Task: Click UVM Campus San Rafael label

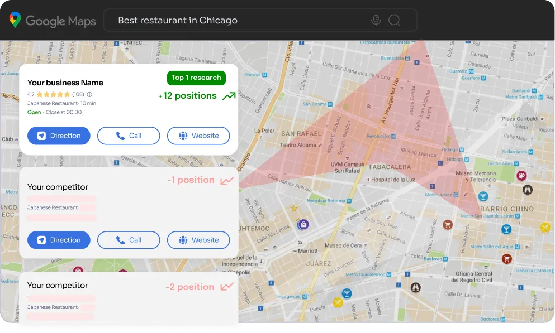Action: 347,167
